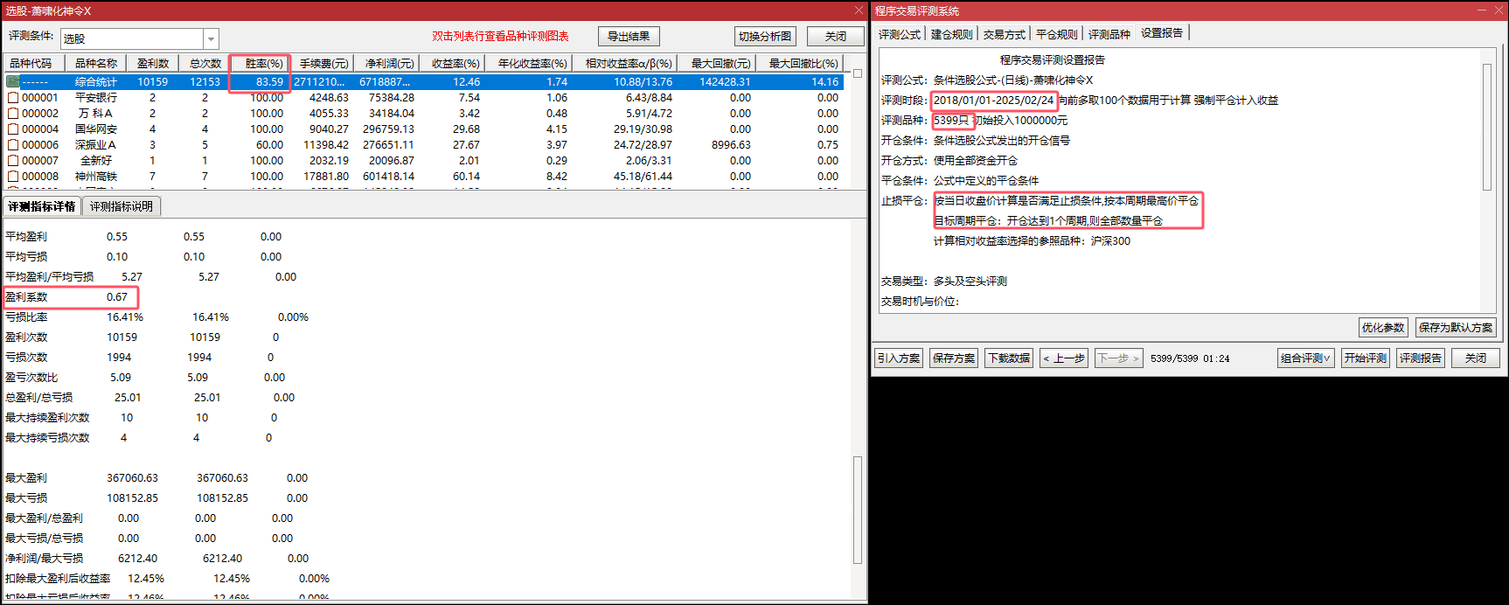This screenshot has width=1509, height=605.
Task: Switch to the 建仓规则 tab
Action: pos(951,34)
